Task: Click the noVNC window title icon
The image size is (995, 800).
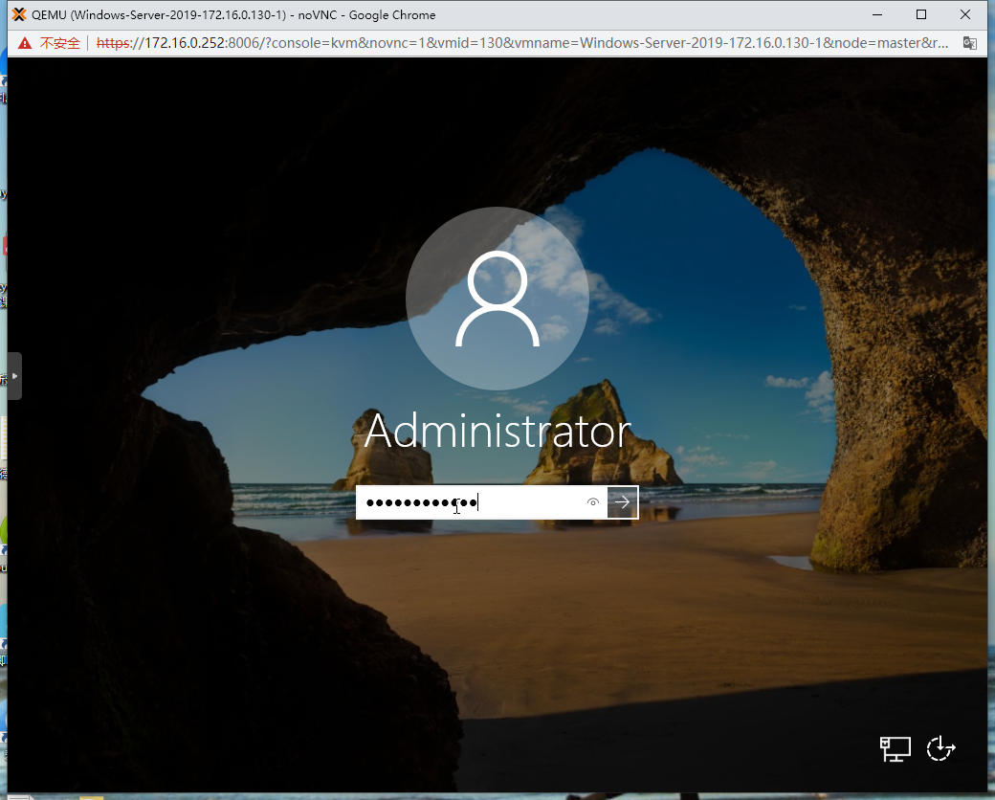Action: coord(19,14)
